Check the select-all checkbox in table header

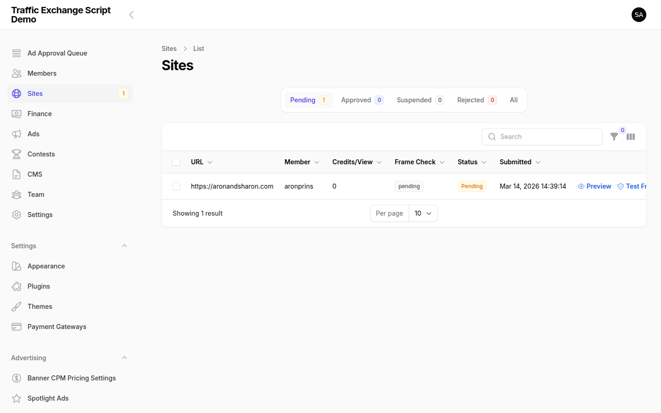click(x=176, y=162)
